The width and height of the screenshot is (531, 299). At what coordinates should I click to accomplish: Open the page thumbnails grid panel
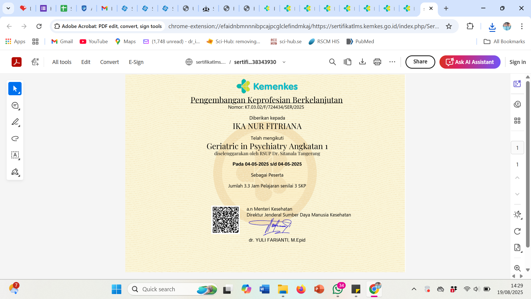(517, 120)
